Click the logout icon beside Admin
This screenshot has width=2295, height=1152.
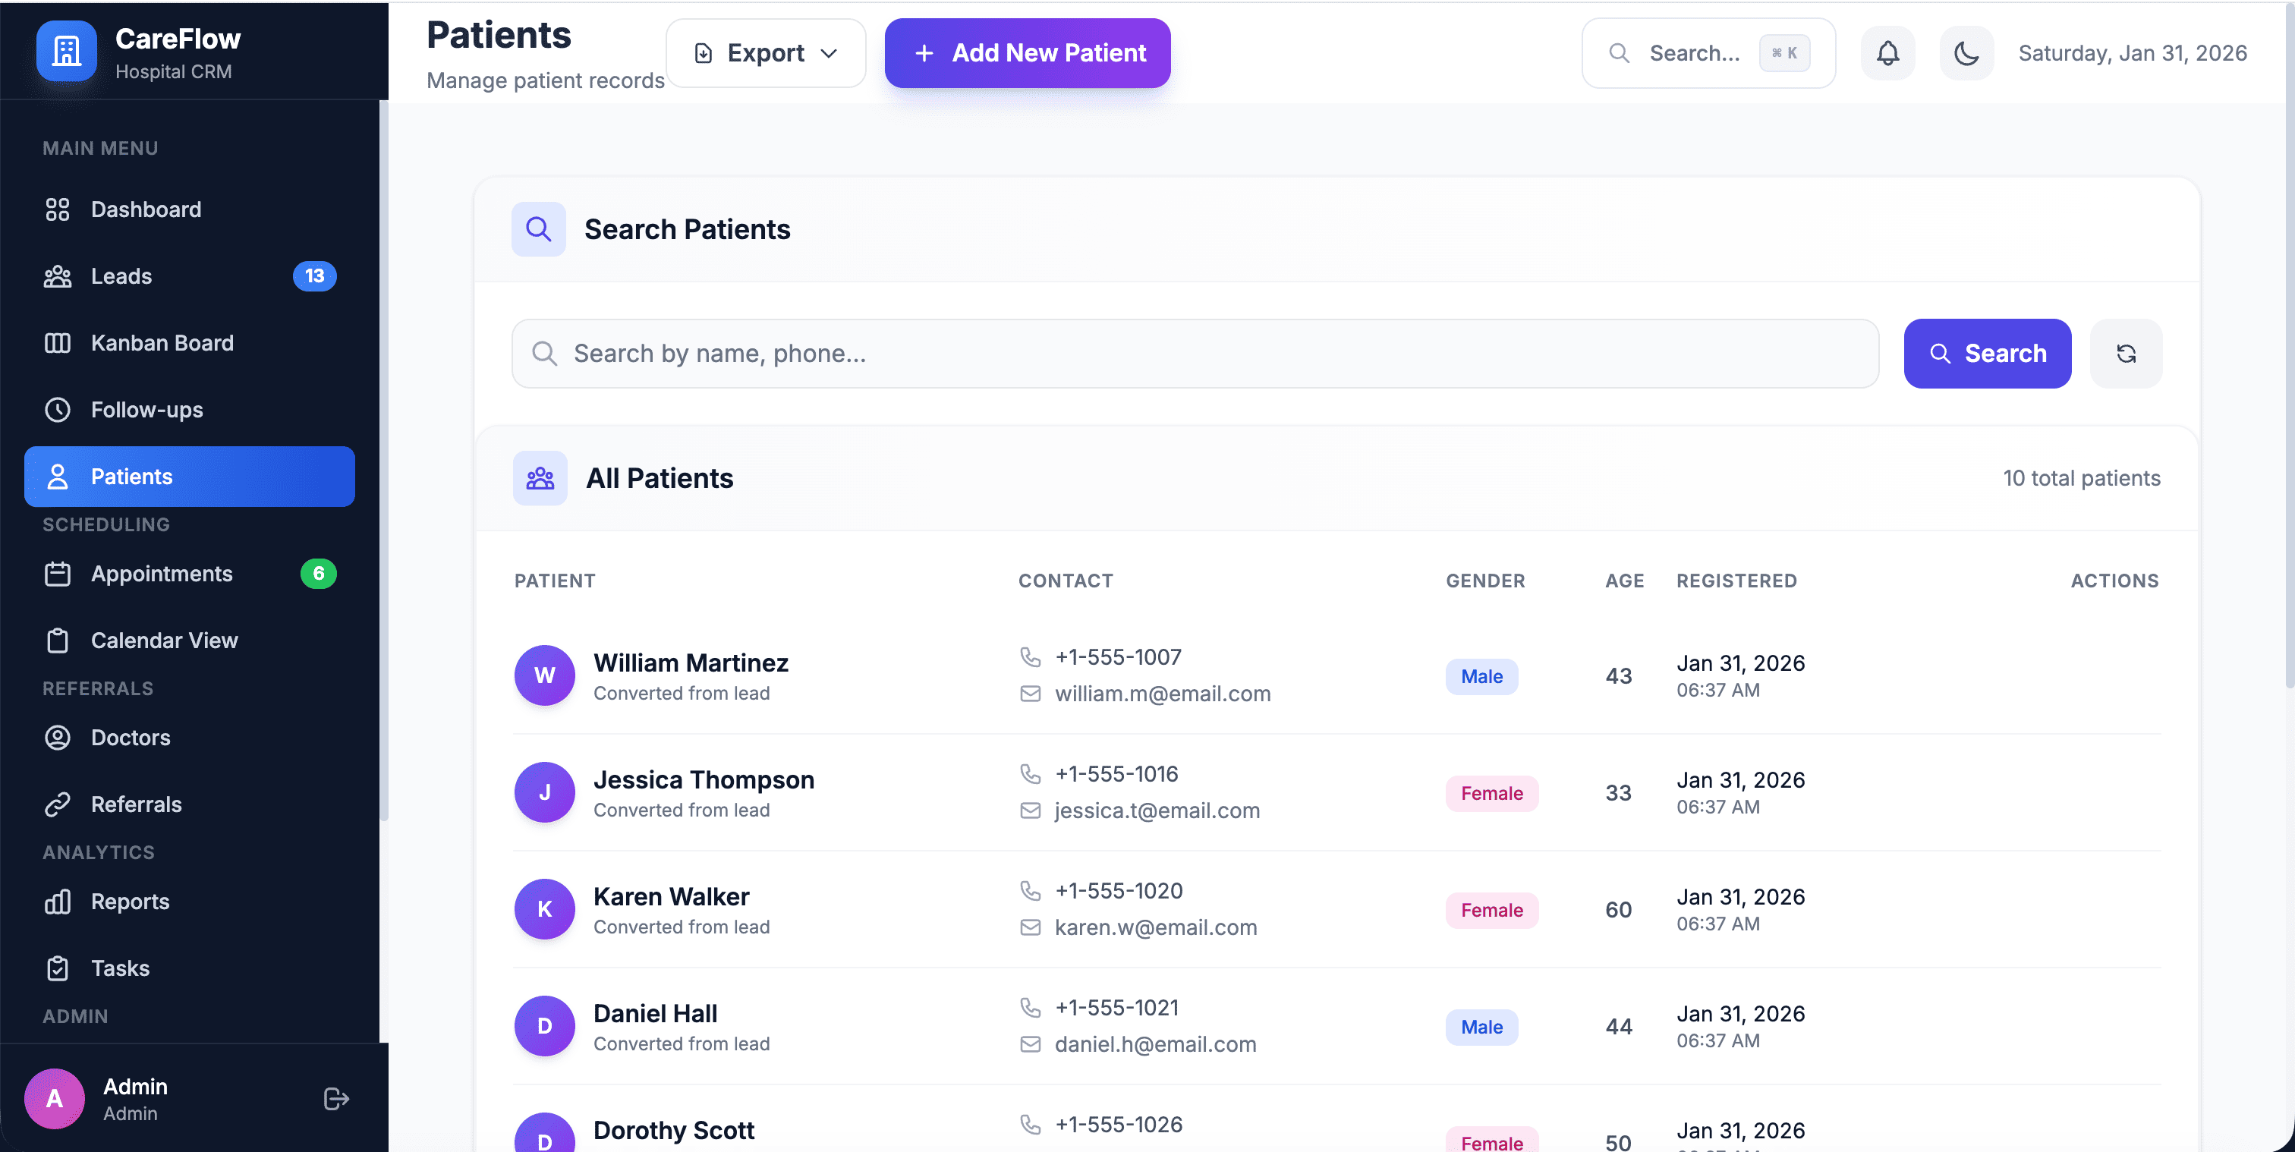(x=336, y=1099)
